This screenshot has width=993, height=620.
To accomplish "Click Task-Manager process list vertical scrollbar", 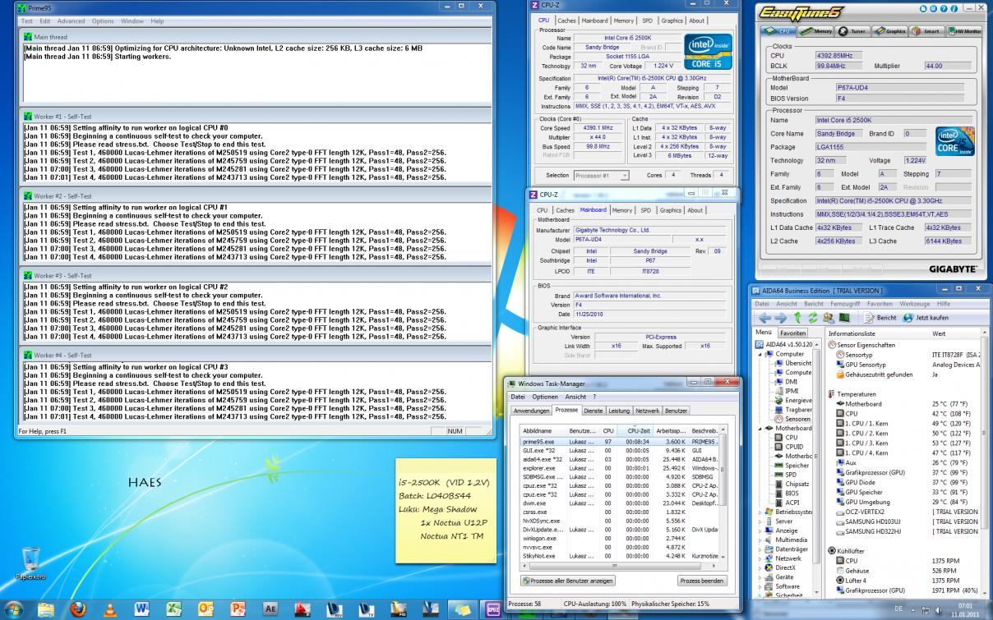I will (x=723, y=493).
